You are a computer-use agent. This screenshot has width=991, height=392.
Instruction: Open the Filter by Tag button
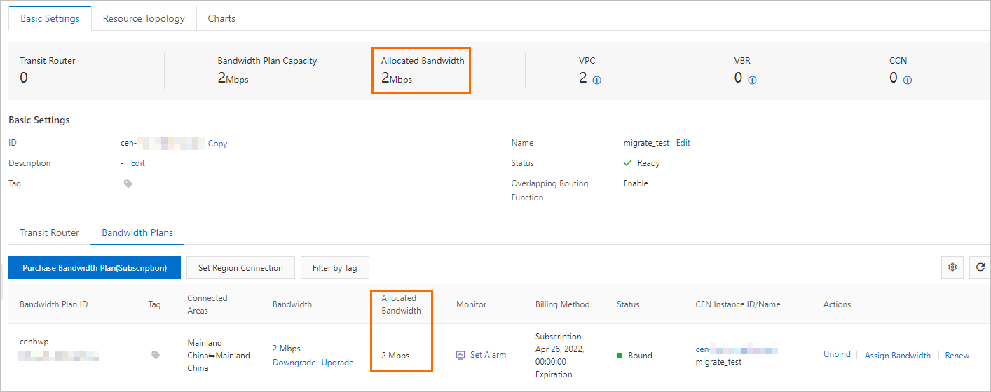pyautogui.click(x=335, y=268)
